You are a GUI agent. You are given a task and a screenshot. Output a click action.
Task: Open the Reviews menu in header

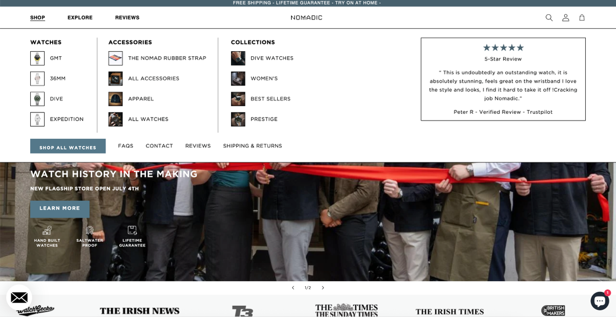pos(127,17)
